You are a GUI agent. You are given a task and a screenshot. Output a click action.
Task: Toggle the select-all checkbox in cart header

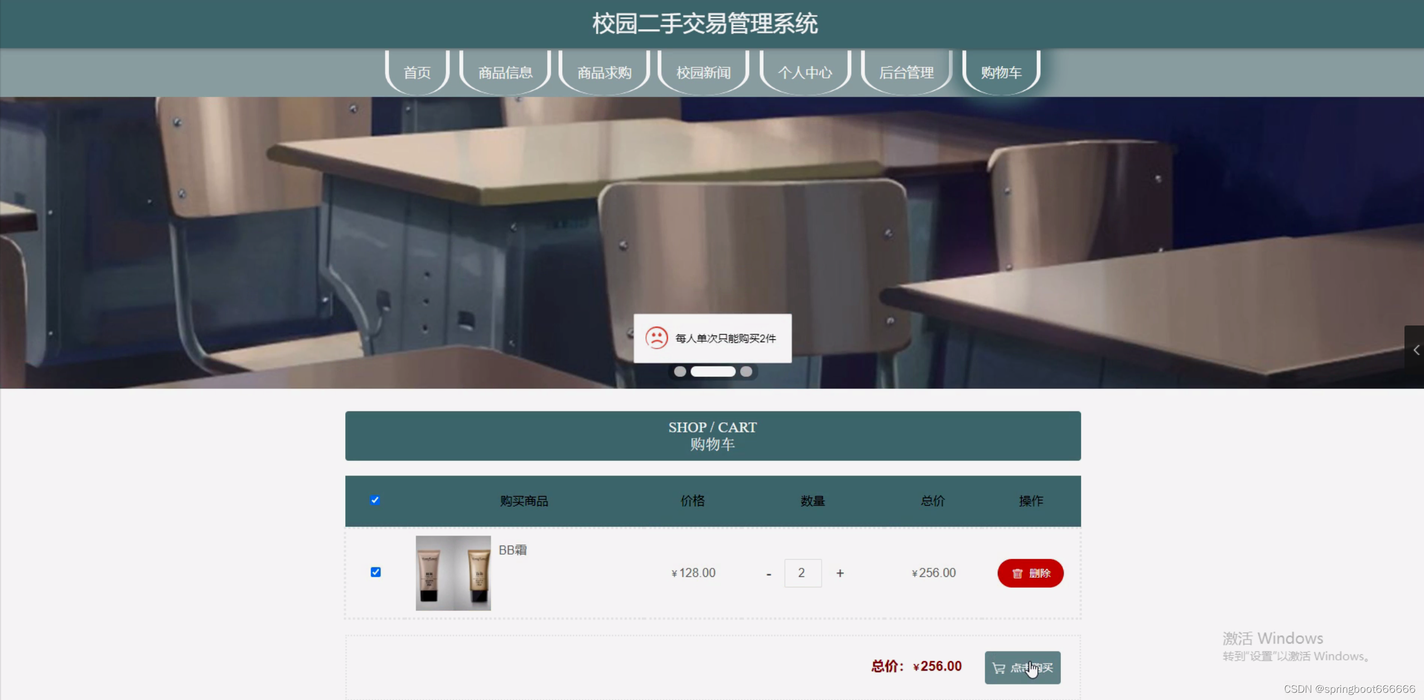(x=375, y=500)
